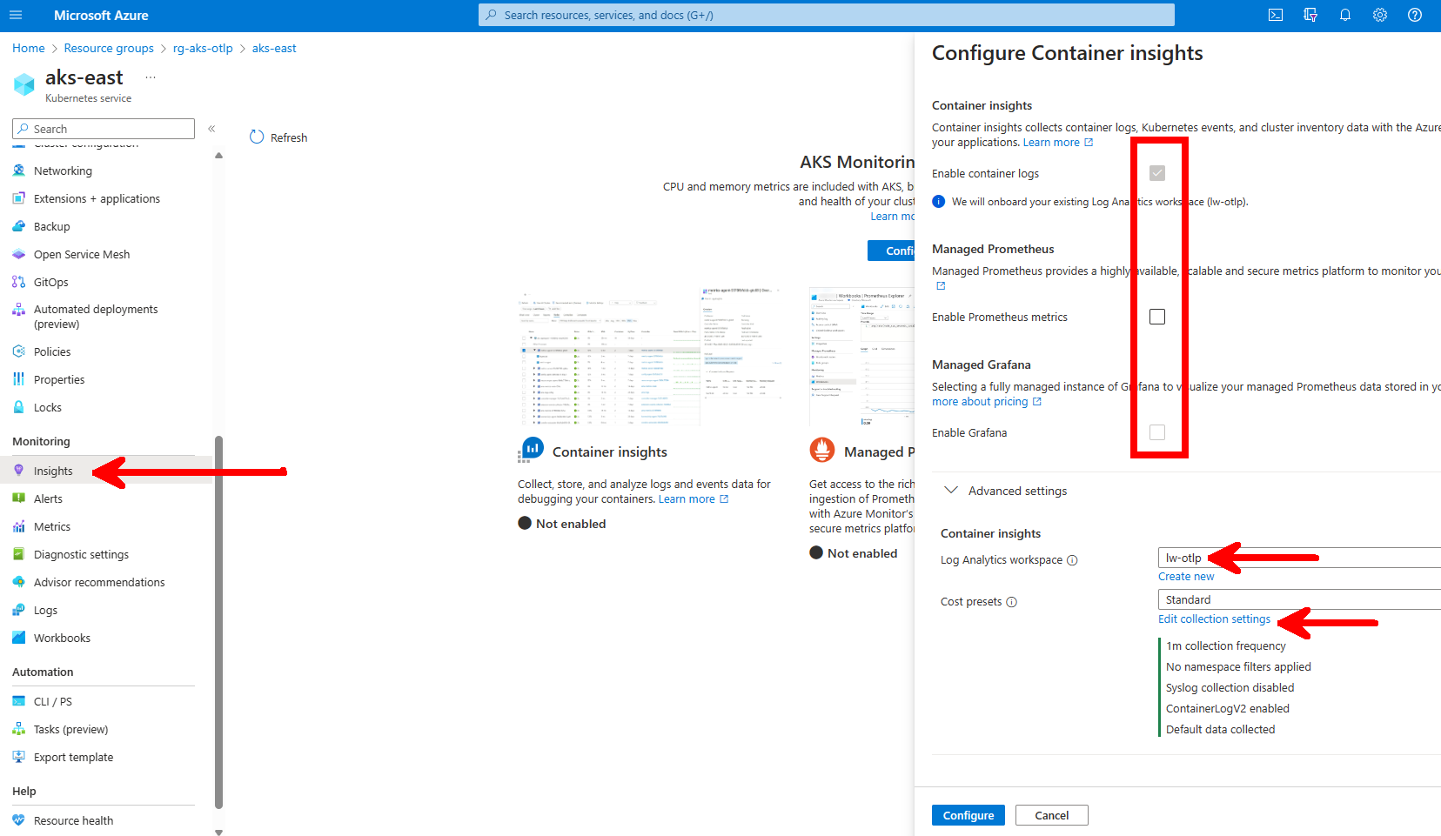This screenshot has height=836, width=1441.
Task: Open the notifications bell
Action: [x=1345, y=15]
